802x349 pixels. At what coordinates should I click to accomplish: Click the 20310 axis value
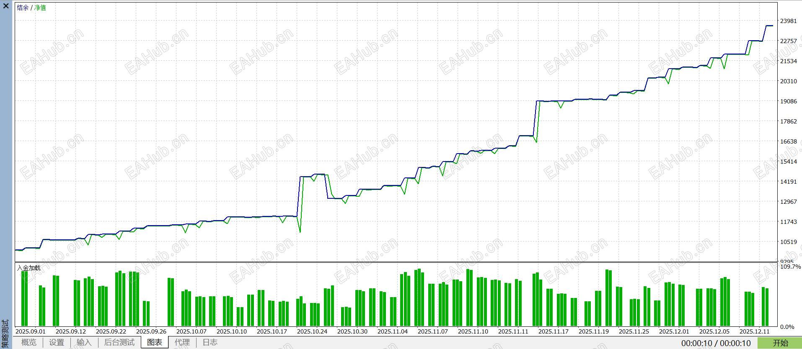pyautogui.click(x=788, y=81)
